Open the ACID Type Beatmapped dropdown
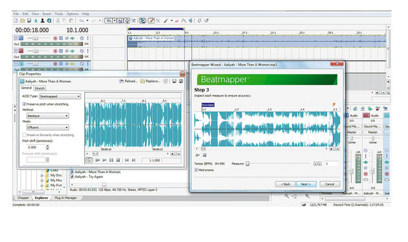Image resolution: width=408 pixels, height=242 pixels. [x=60, y=96]
